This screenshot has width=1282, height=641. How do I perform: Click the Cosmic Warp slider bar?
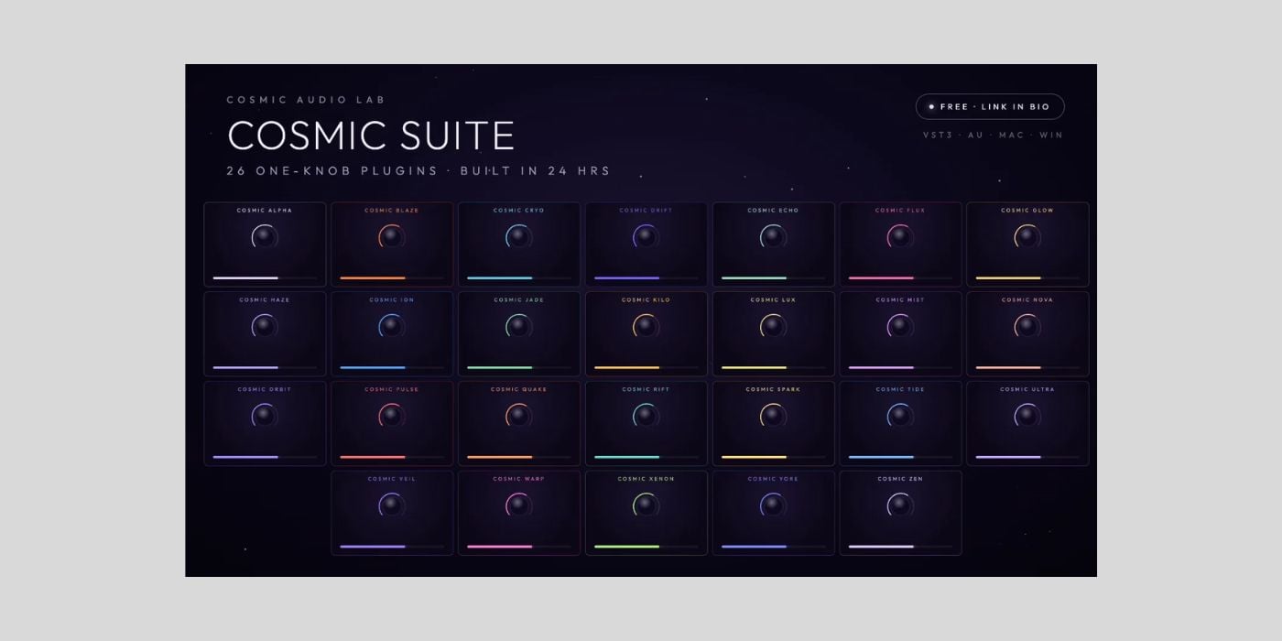[519, 547]
